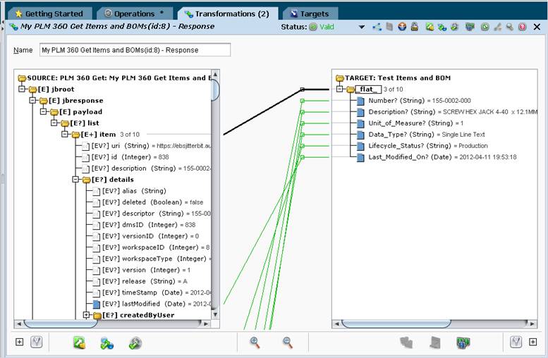Image resolution: width=548 pixels, height=358 pixels.
Task: Click source tree vertical scrollbar down arrow
Action: (x=215, y=314)
